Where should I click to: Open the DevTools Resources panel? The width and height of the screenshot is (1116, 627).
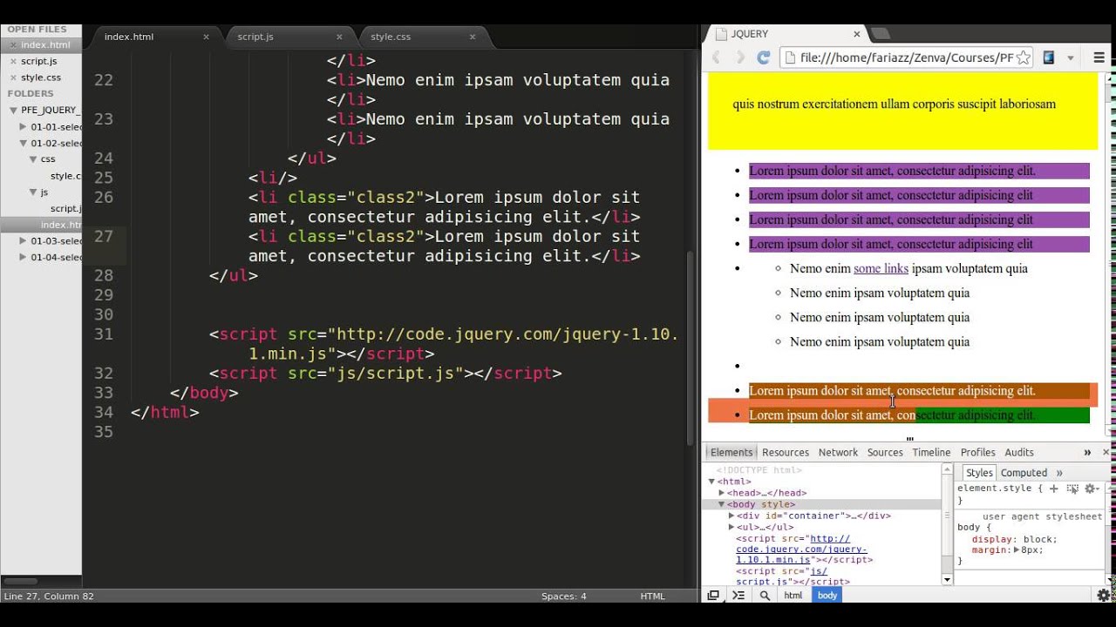click(x=786, y=452)
